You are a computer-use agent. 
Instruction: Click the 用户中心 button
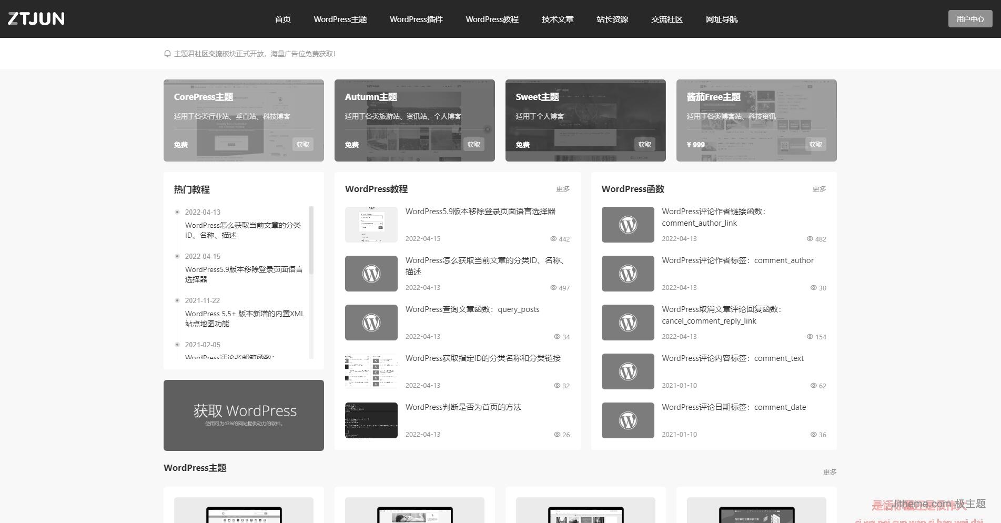[970, 19]
